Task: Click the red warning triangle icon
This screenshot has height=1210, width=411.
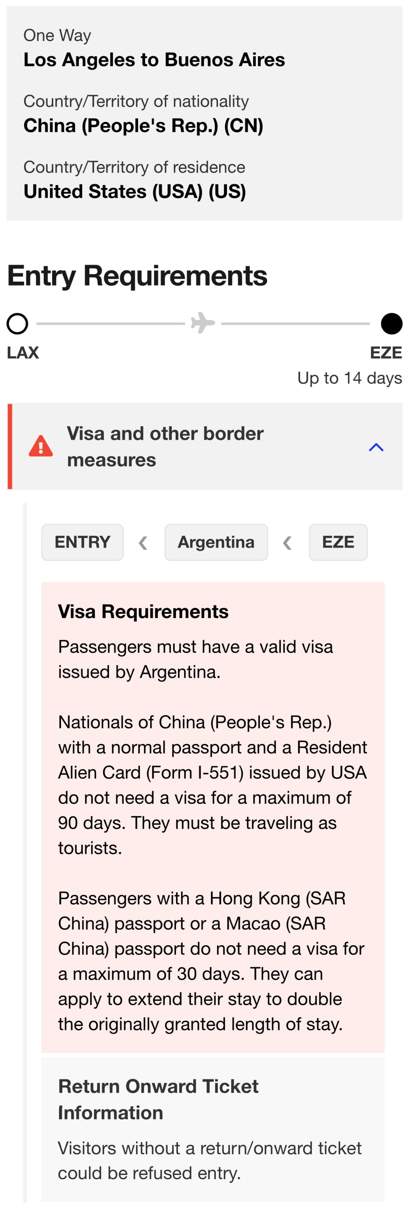Action: coord(41,446)
